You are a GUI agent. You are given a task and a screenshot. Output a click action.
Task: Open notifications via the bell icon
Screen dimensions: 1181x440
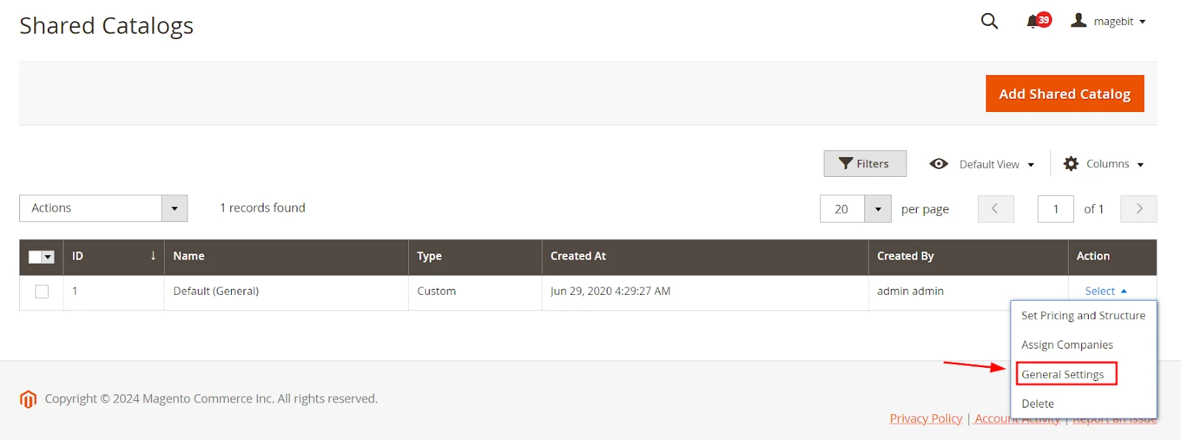1033,21
